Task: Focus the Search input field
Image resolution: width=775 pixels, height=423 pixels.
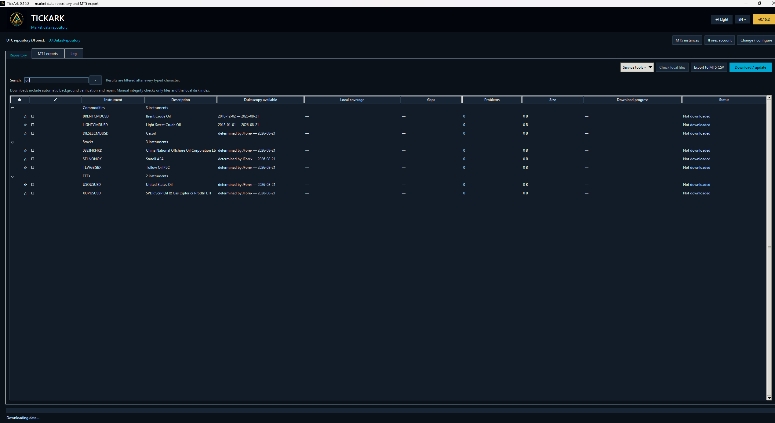Action: pos(56,80)
